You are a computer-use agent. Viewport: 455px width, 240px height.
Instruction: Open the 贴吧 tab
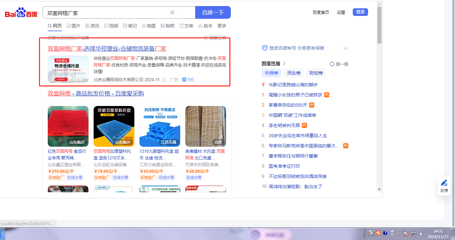pyautogui.click(x=167, y=26)
